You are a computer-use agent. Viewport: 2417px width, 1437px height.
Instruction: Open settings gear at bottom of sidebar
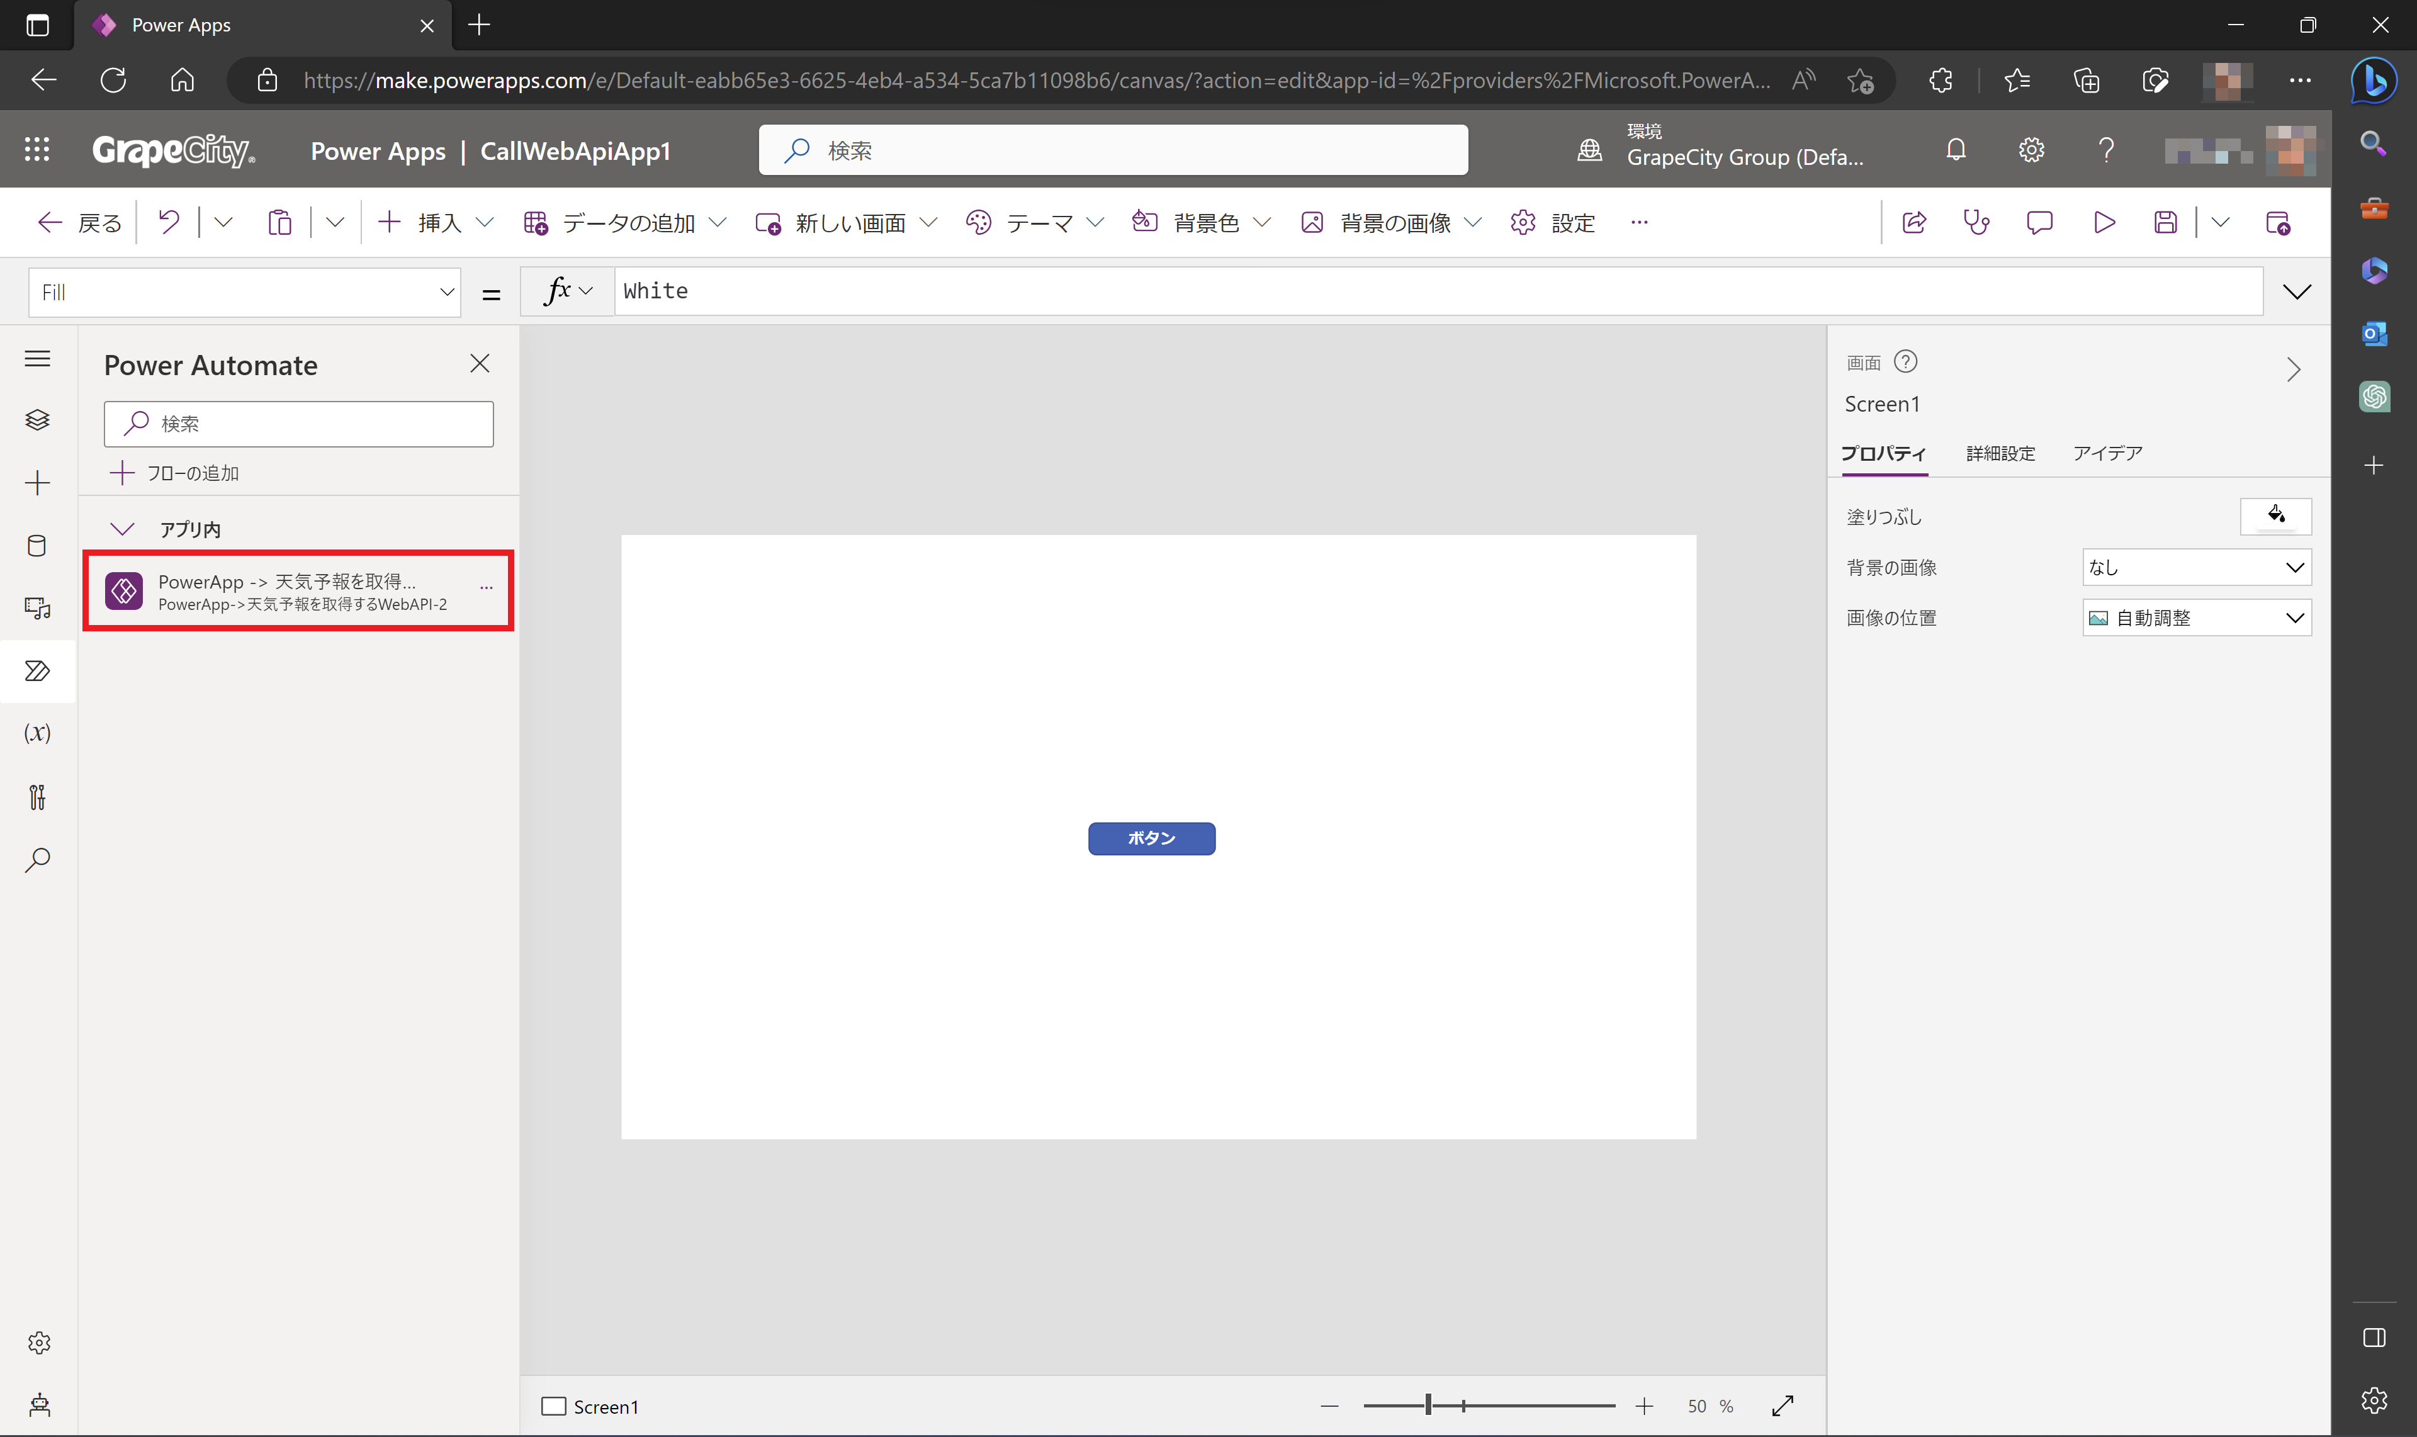point(39,1343)
